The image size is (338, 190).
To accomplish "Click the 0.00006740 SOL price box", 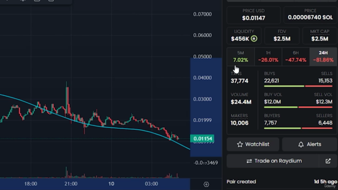I will pyautogui.click(x=311, y=15).
